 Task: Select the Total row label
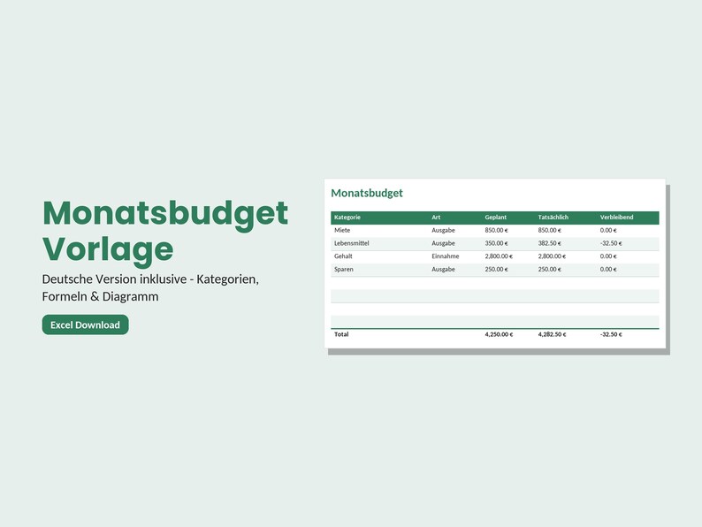[x=341, y=334]
